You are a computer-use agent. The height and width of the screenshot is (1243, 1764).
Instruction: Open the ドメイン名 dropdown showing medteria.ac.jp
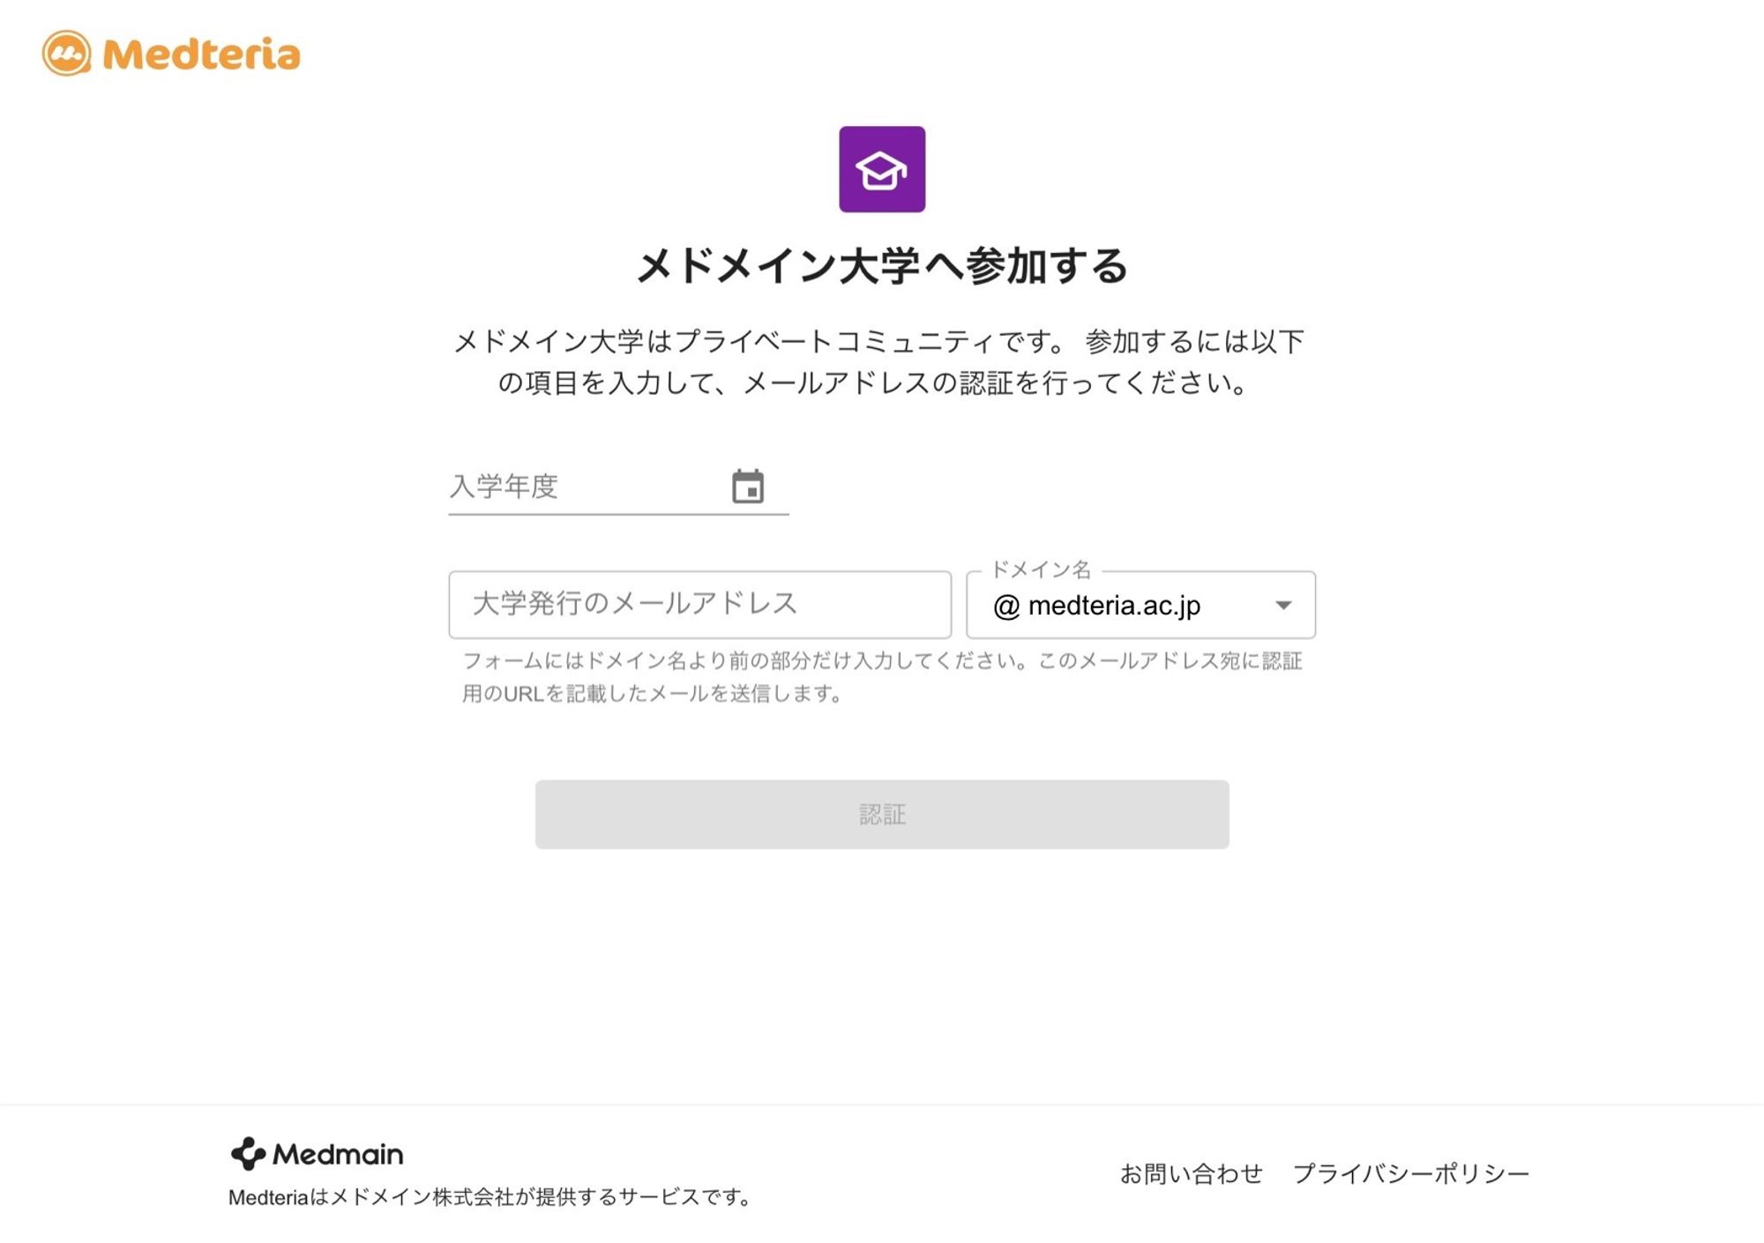(x=1140, y=605)
